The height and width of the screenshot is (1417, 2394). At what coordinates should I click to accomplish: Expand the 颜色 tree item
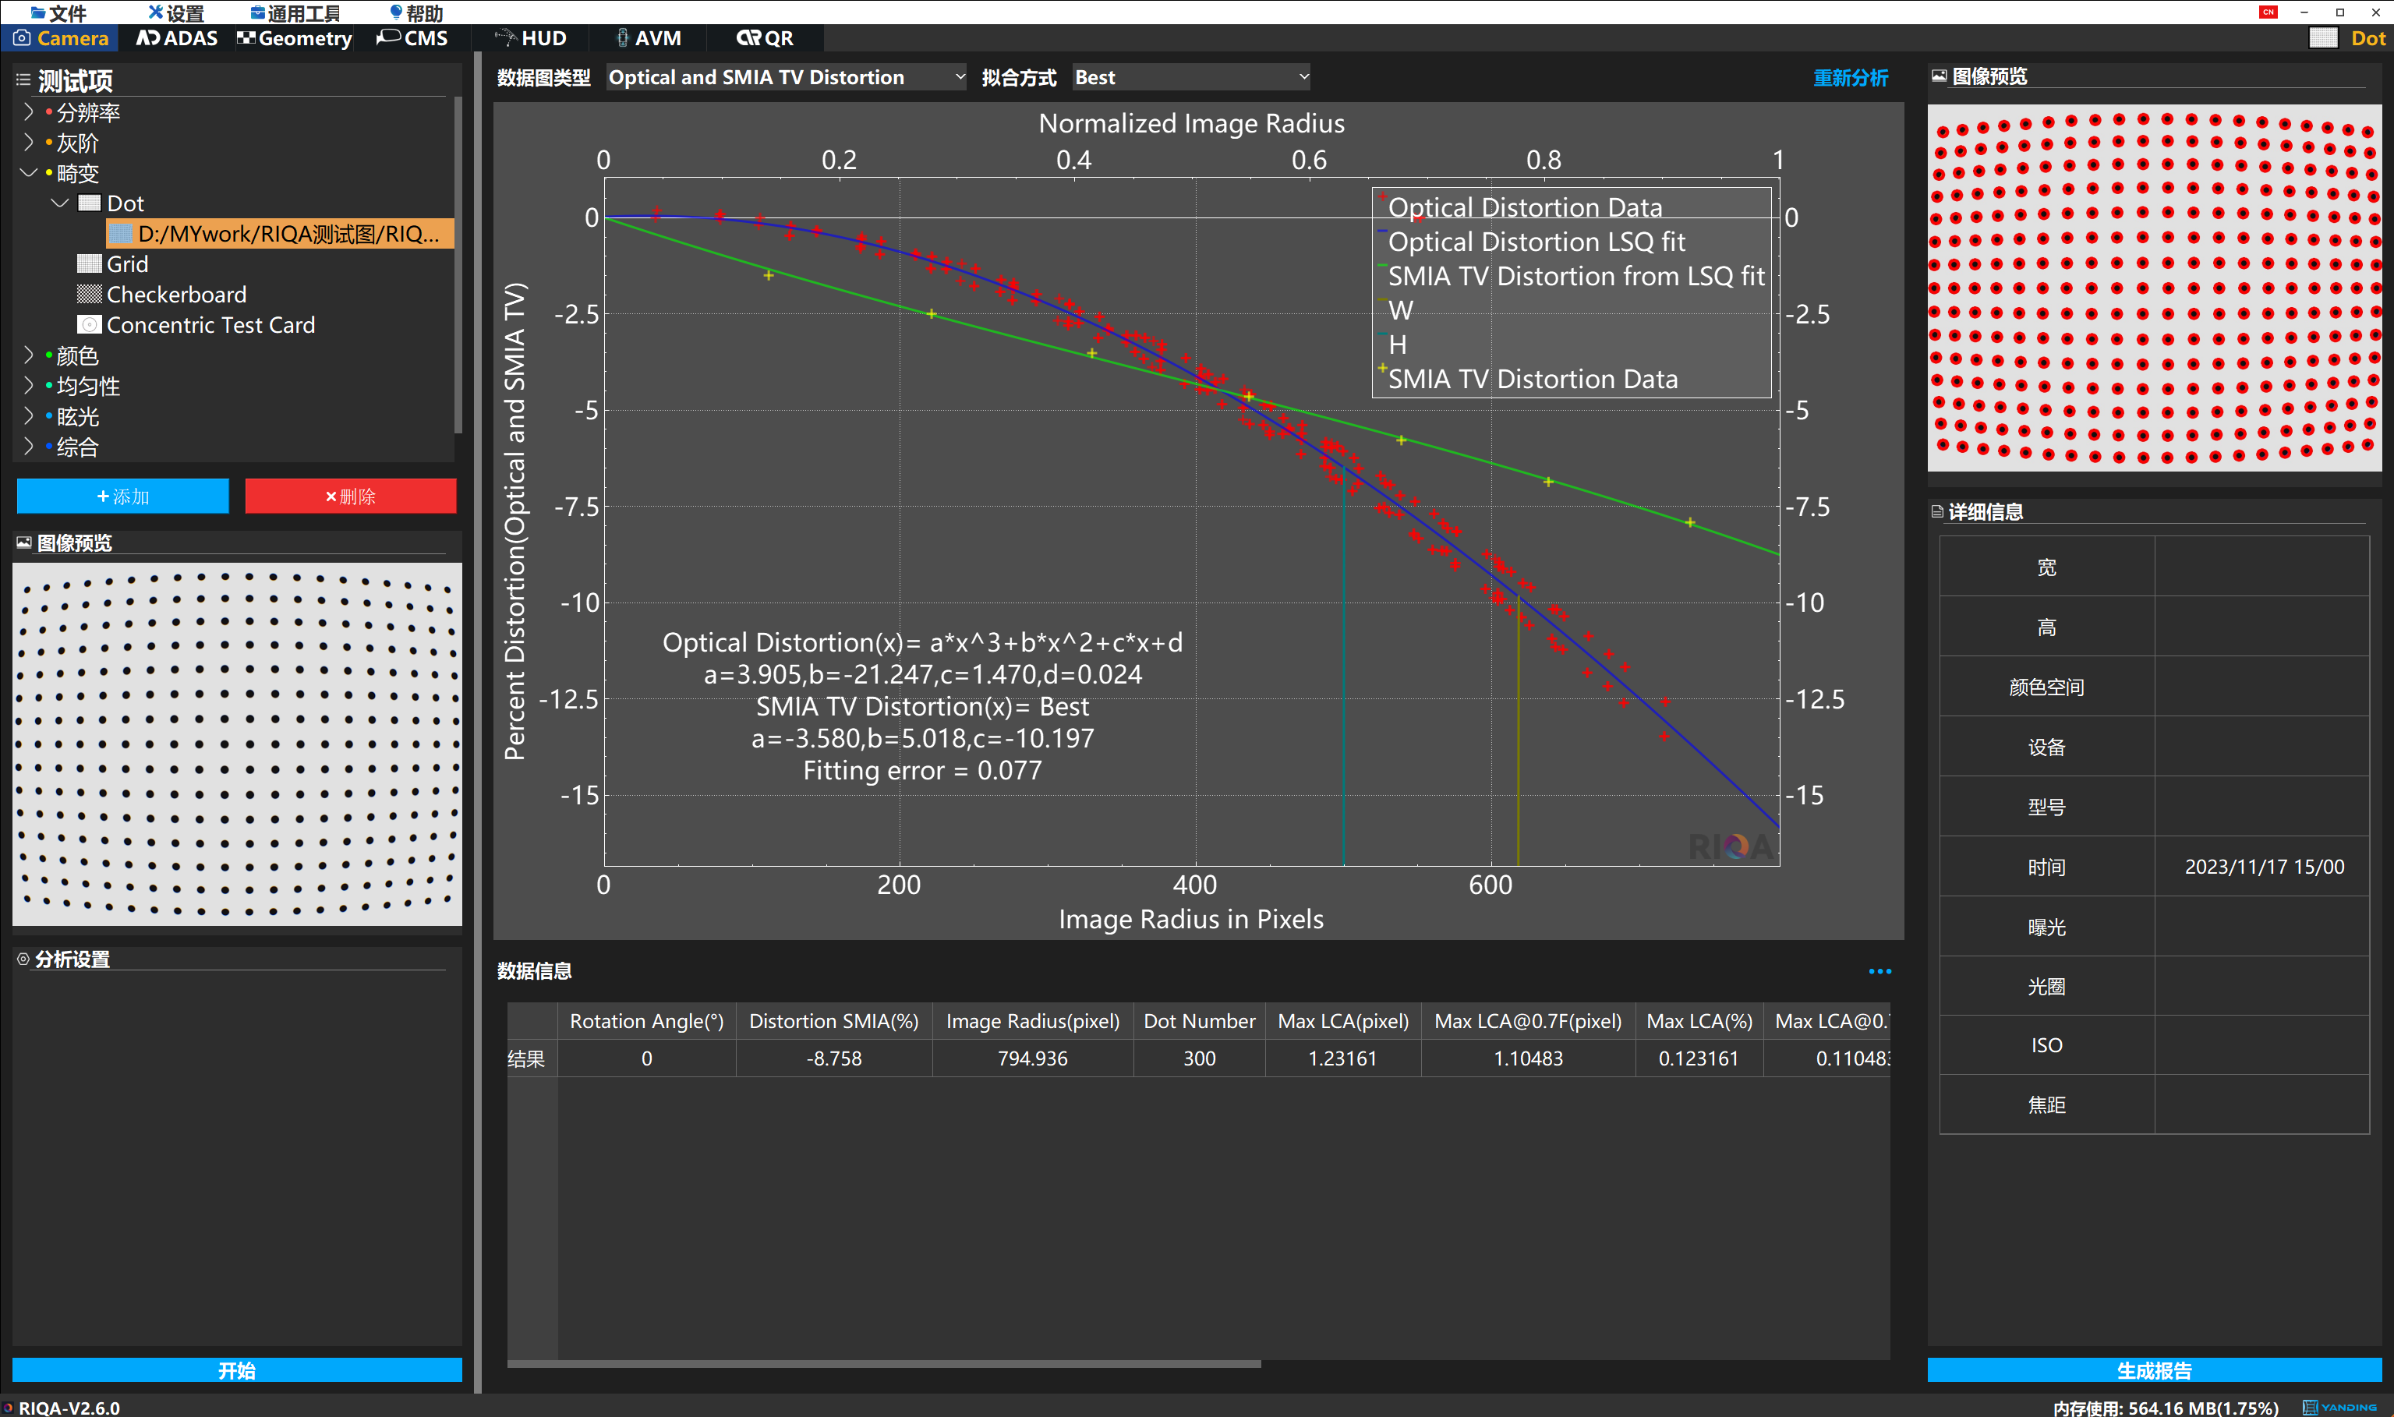(28, 355)
